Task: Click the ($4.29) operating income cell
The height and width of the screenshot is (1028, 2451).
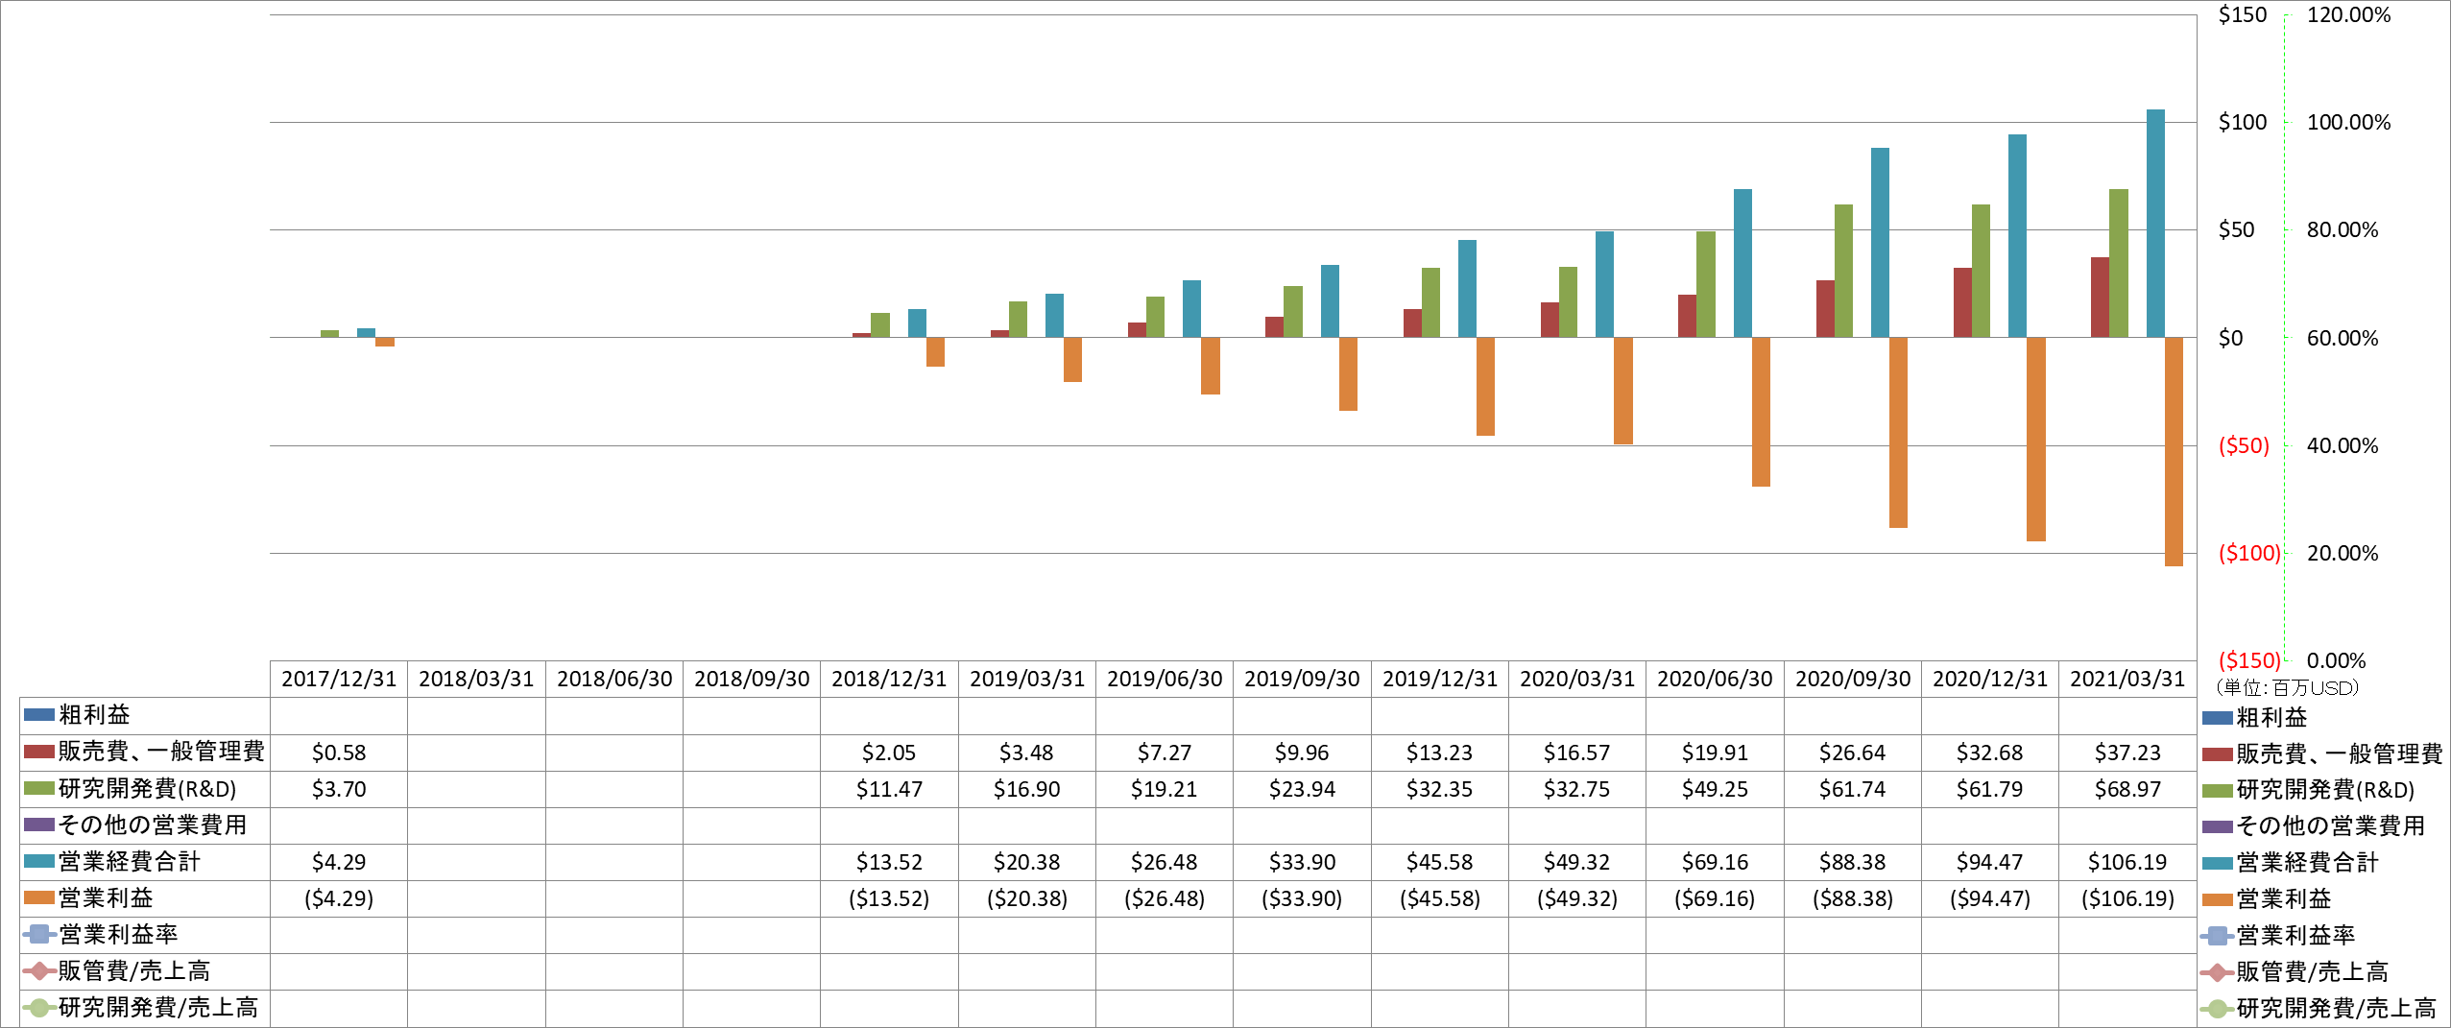Action: [x=339, y=898]
